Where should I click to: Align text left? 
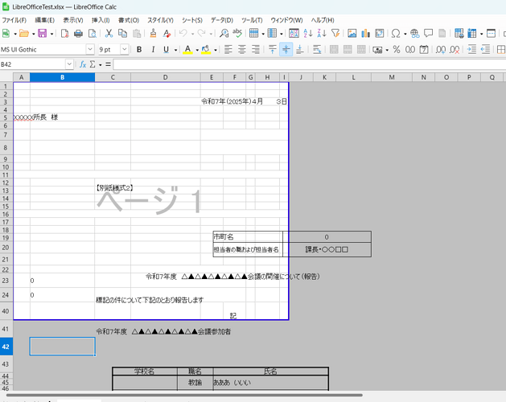(228, 49)
